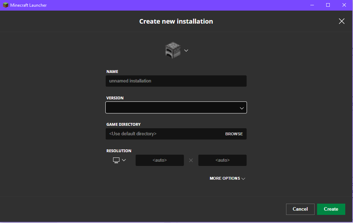Close the Create new installation dialog

(x=341, y=21)
